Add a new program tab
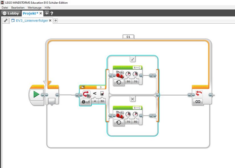 coord(56,20)
